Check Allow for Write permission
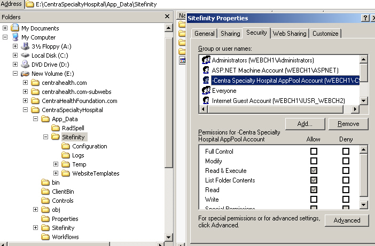 [x=314, y=199]
